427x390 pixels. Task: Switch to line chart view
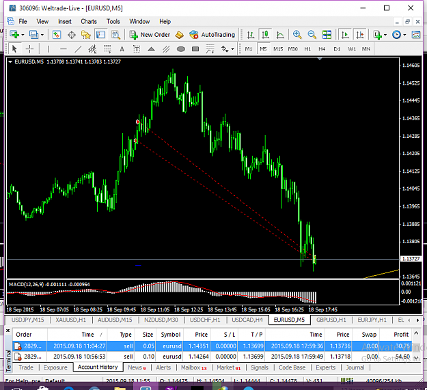pos(280,35)
